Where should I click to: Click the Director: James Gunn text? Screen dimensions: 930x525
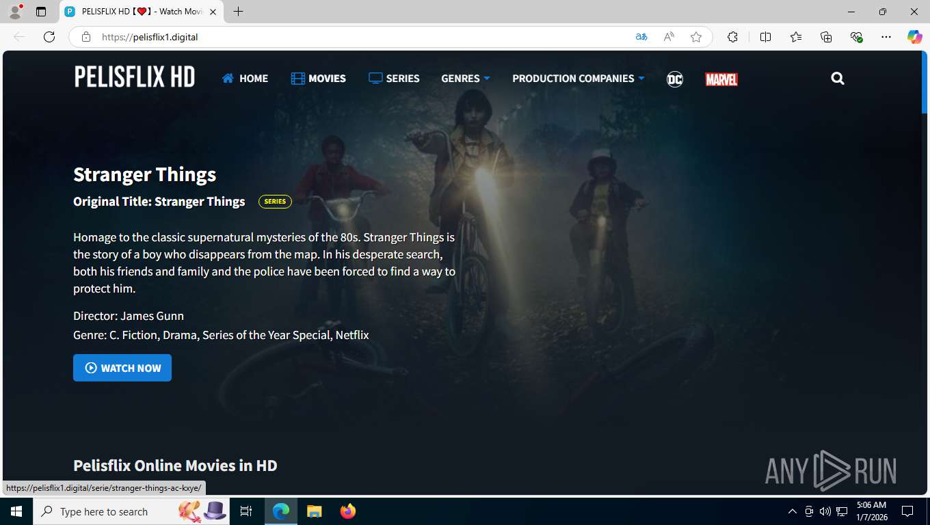pyautogui.click(x=129, y=316)
